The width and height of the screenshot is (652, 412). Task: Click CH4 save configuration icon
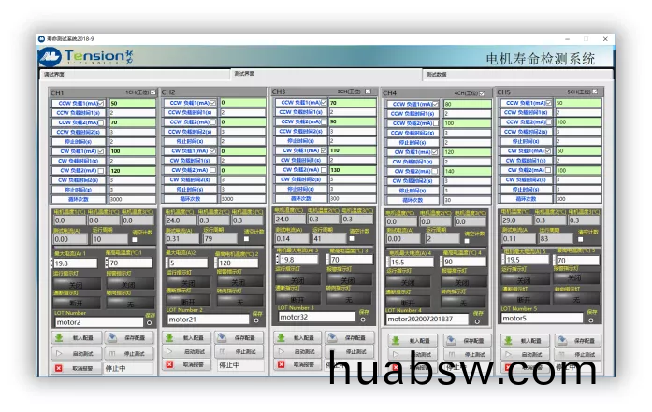pyautogui.click(x=446, y=341)
